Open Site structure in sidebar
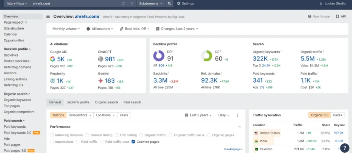352x153 pixels. click(14, 28)
